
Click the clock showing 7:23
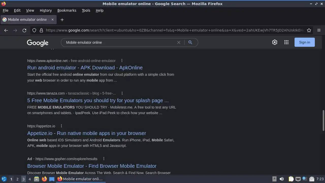(x=320, y=179)
